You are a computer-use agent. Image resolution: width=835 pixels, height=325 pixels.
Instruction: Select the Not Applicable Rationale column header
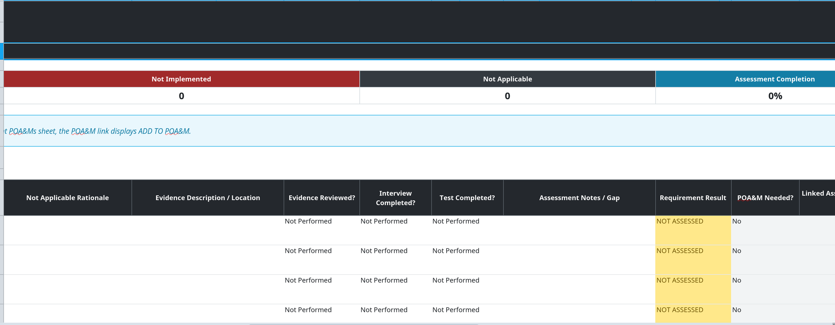coord(67,198)
